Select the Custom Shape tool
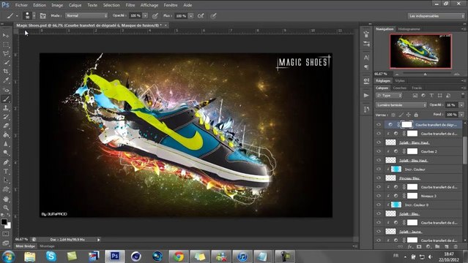The width and height of the screenshot is (468, 263). click(x=6, y=189)
